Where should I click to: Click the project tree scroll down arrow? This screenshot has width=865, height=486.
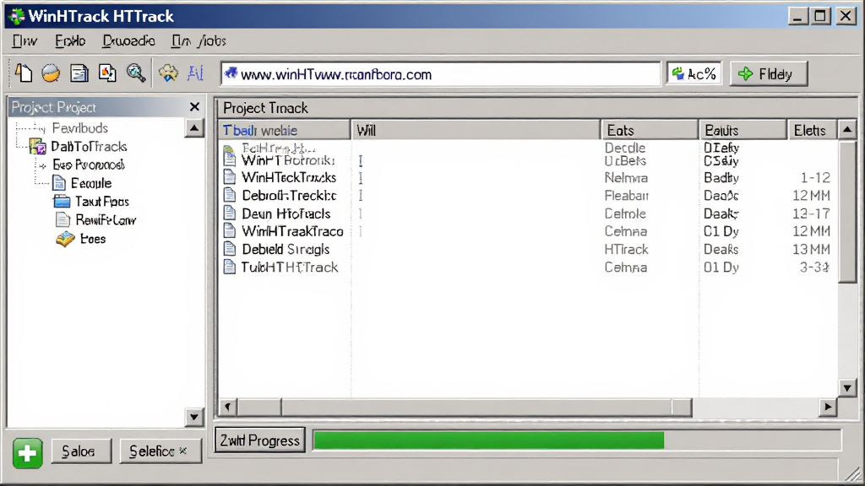(194, 417)
